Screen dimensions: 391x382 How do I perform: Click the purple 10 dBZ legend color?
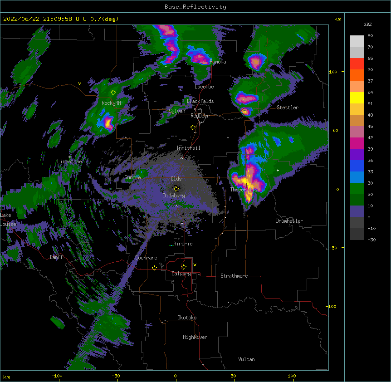(x=357, y=211)
